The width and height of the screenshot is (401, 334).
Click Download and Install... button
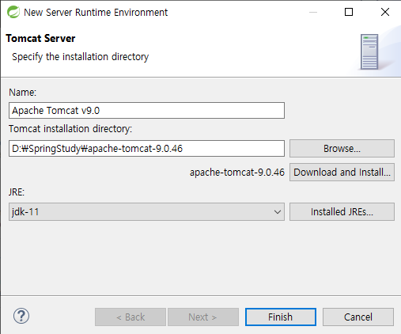coord(342,172)
